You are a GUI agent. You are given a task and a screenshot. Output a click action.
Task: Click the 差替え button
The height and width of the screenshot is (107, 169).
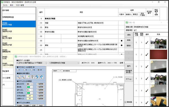[x=129, y=46]
